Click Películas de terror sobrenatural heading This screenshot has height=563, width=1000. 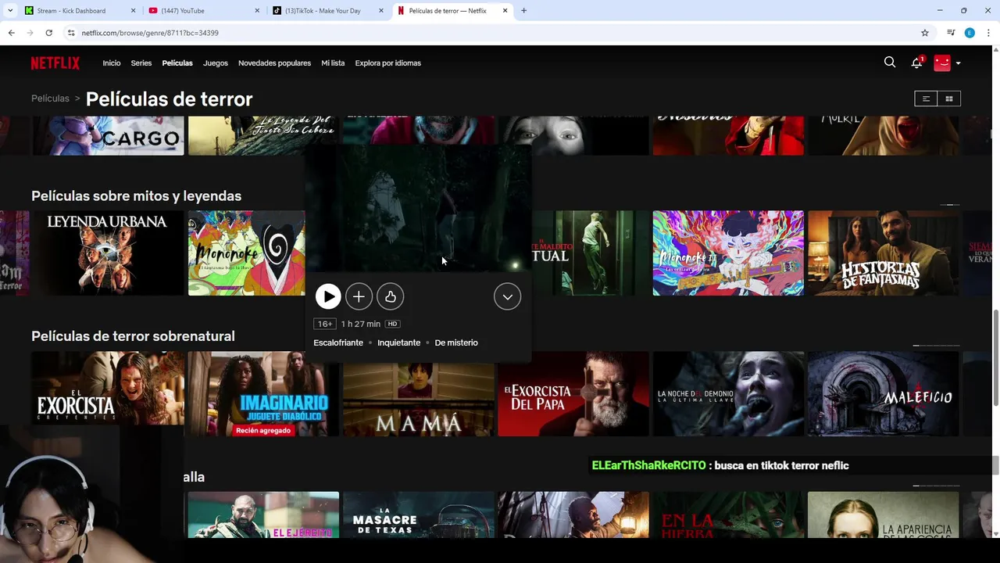tap(133, 336)
